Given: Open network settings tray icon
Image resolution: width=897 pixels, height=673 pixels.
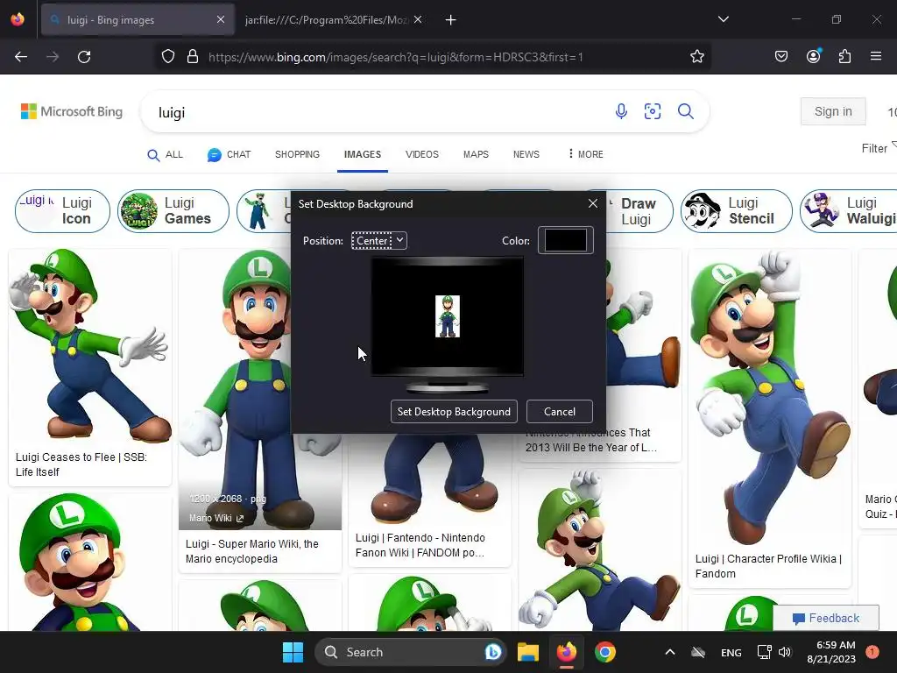Looking at the screenshot, I should pyautogui.click(x=764, y=652).
